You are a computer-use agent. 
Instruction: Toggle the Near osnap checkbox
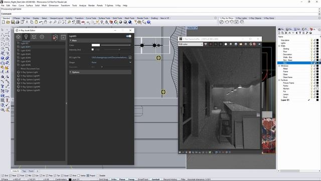tap(10, 175)
